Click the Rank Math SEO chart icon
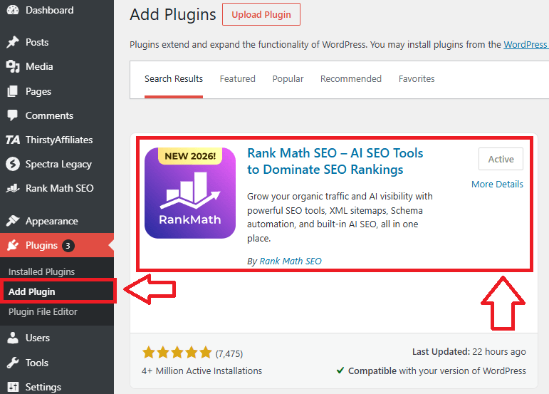 pyautogui.click(x=13, y=188)
